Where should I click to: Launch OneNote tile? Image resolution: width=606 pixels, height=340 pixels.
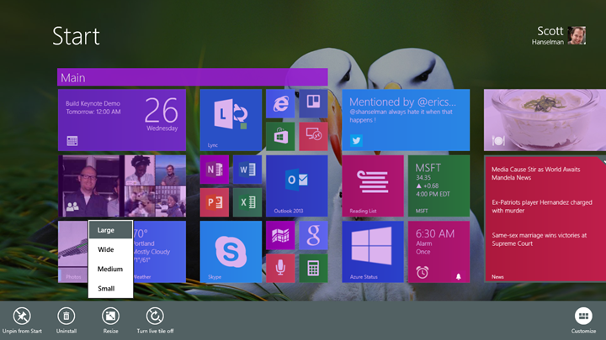click(214, 170)
